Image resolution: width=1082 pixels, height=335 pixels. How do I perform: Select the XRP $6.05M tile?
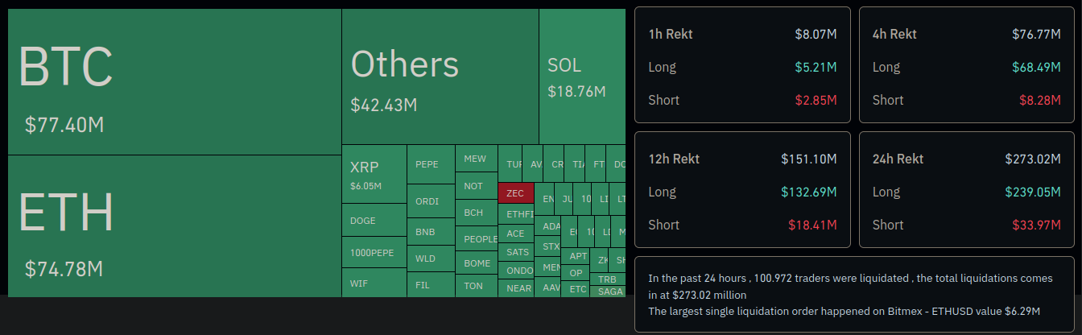coord(374,174)
